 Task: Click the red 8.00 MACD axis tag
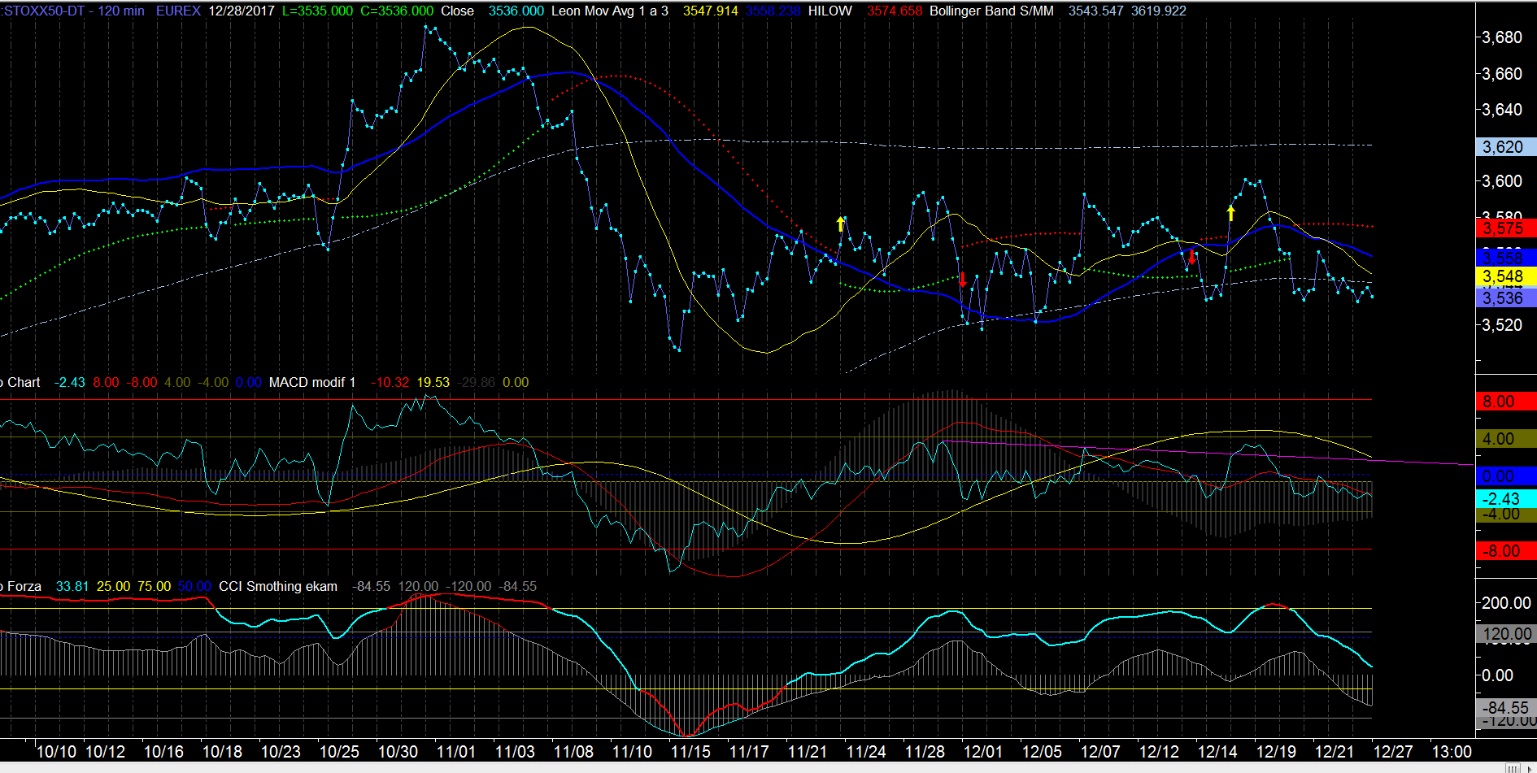click(x=1505, y=401)
